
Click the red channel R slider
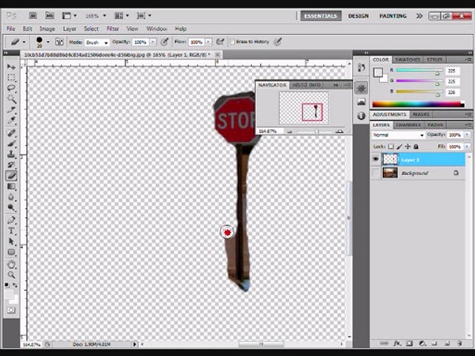click(420, 71)
